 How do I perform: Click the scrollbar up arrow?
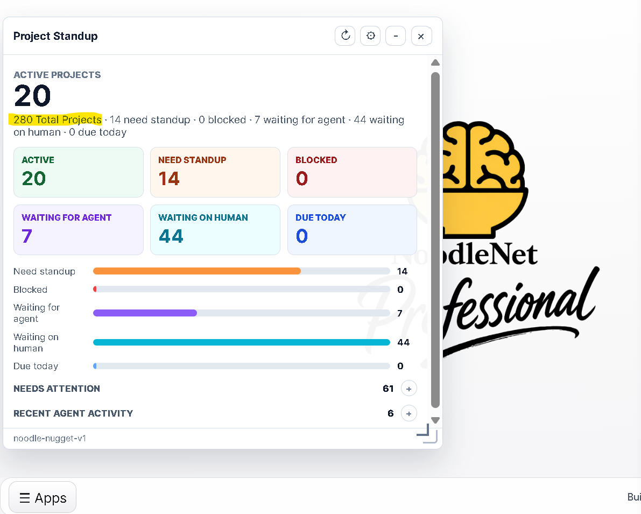[x=435, y=62]
